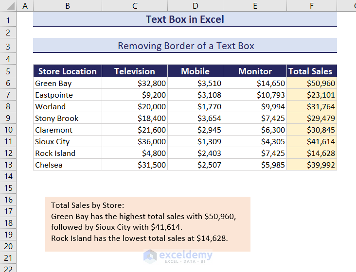Select column F header

tap(311, 6)
